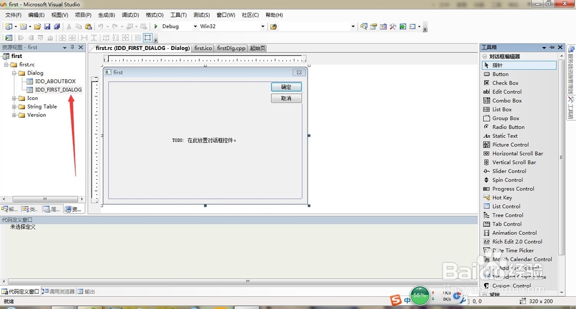This screenshot has height=309, width=576.
Task: Click the Align Lefts icon
Action: click(21, 38)
